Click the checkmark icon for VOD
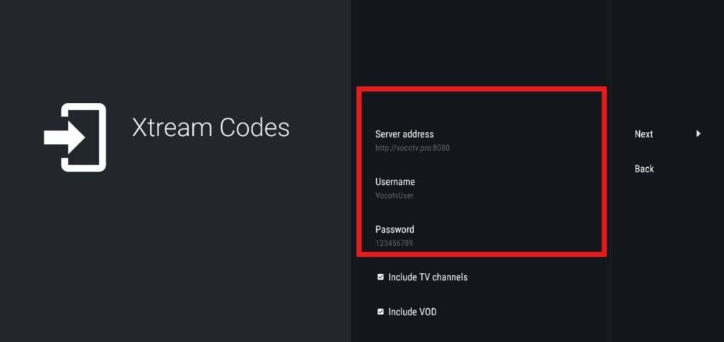 [x=380, y=312]
